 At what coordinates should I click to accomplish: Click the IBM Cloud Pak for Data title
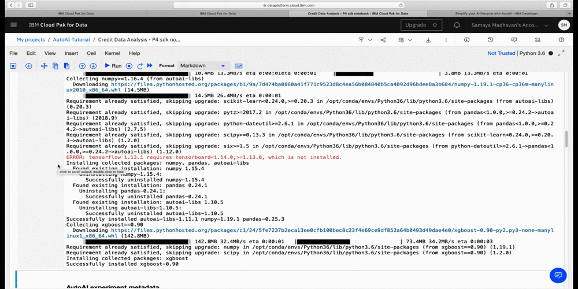pyautogui.click(x=58, y=25)
